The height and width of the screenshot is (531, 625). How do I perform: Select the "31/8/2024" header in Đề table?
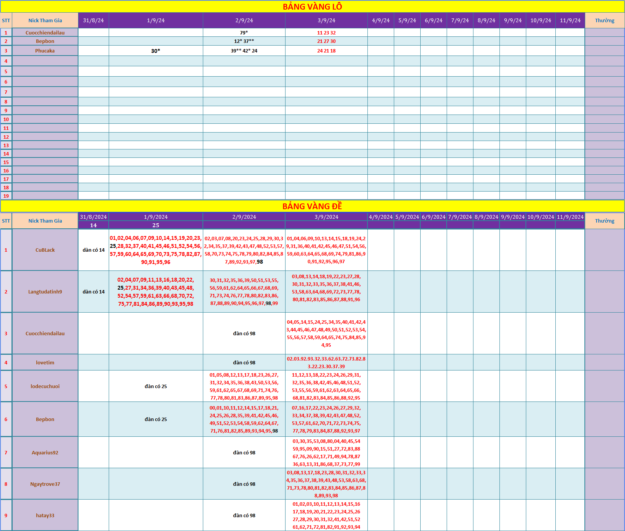pos(93,217)
